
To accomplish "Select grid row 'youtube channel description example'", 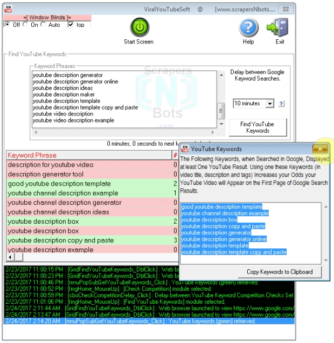I will pos(92,193).
